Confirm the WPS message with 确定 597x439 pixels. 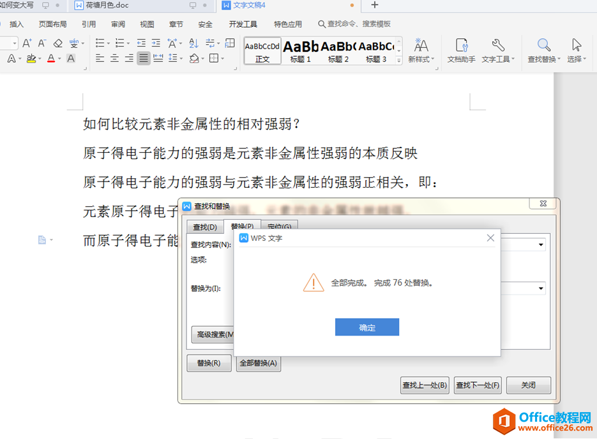tap(367, 327)
